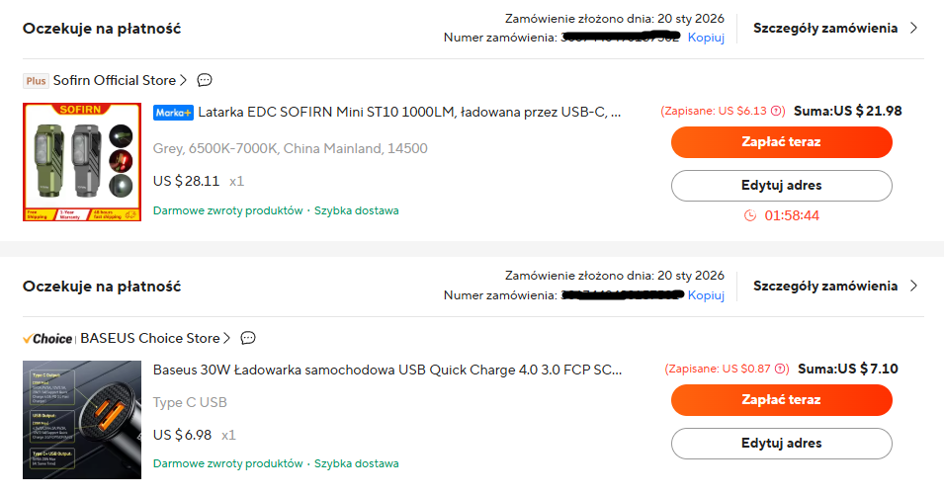Copy the first order number
Screen dimensions: 944x495
pyautogui.click(x=707, y=38)
